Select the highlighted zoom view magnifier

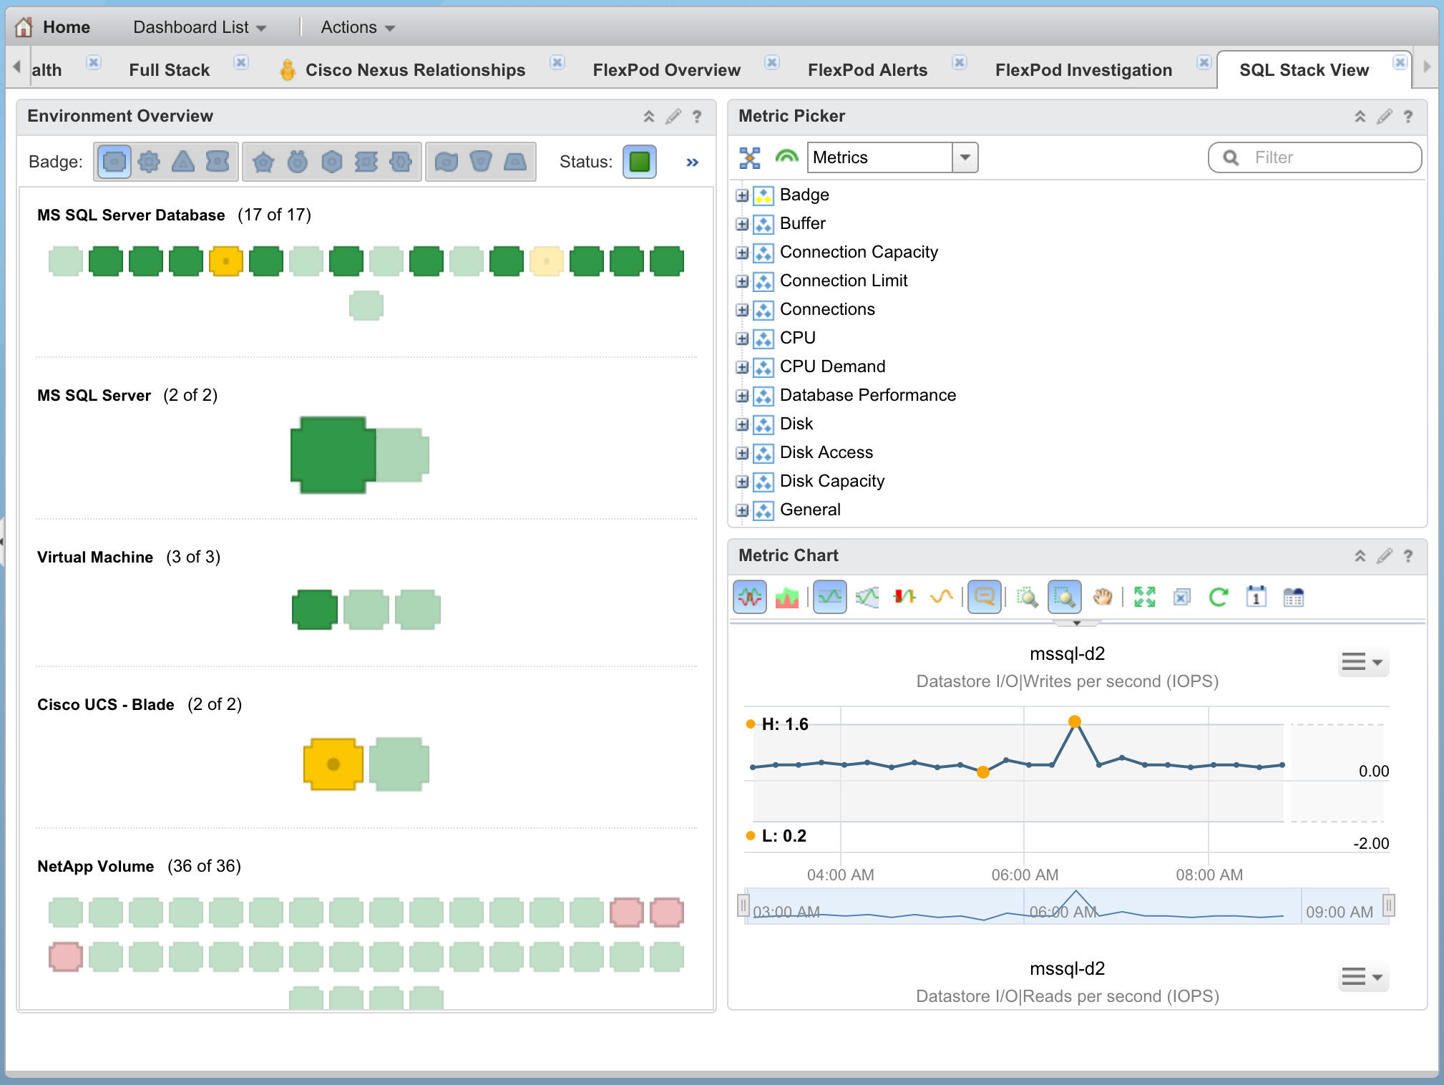point(1065,597)
